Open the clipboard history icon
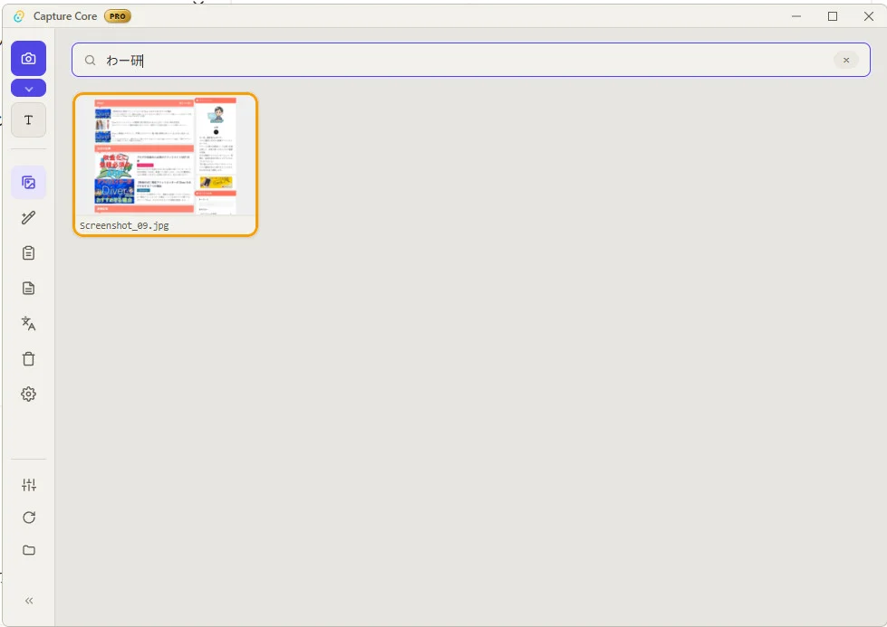 pos(28,253)
